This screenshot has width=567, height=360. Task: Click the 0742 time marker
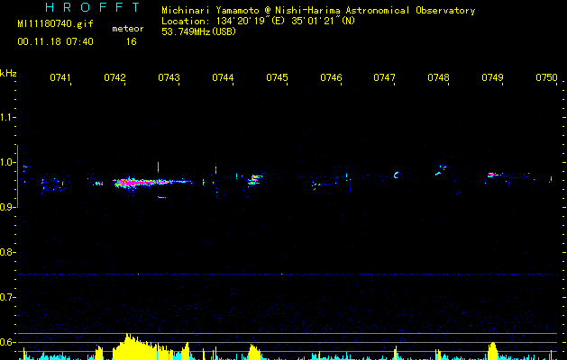click(114, 77)
